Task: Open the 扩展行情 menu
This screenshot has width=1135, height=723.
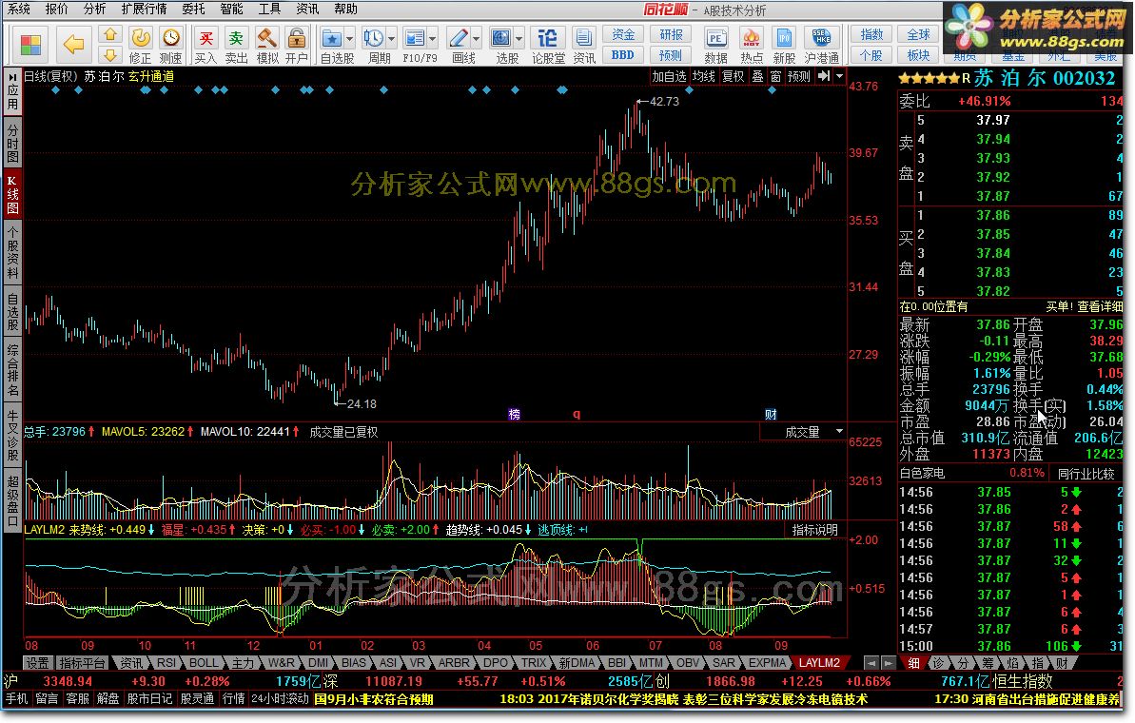Action: 144,9
